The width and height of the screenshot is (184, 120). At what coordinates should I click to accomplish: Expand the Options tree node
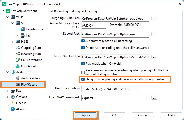point(8,97)
